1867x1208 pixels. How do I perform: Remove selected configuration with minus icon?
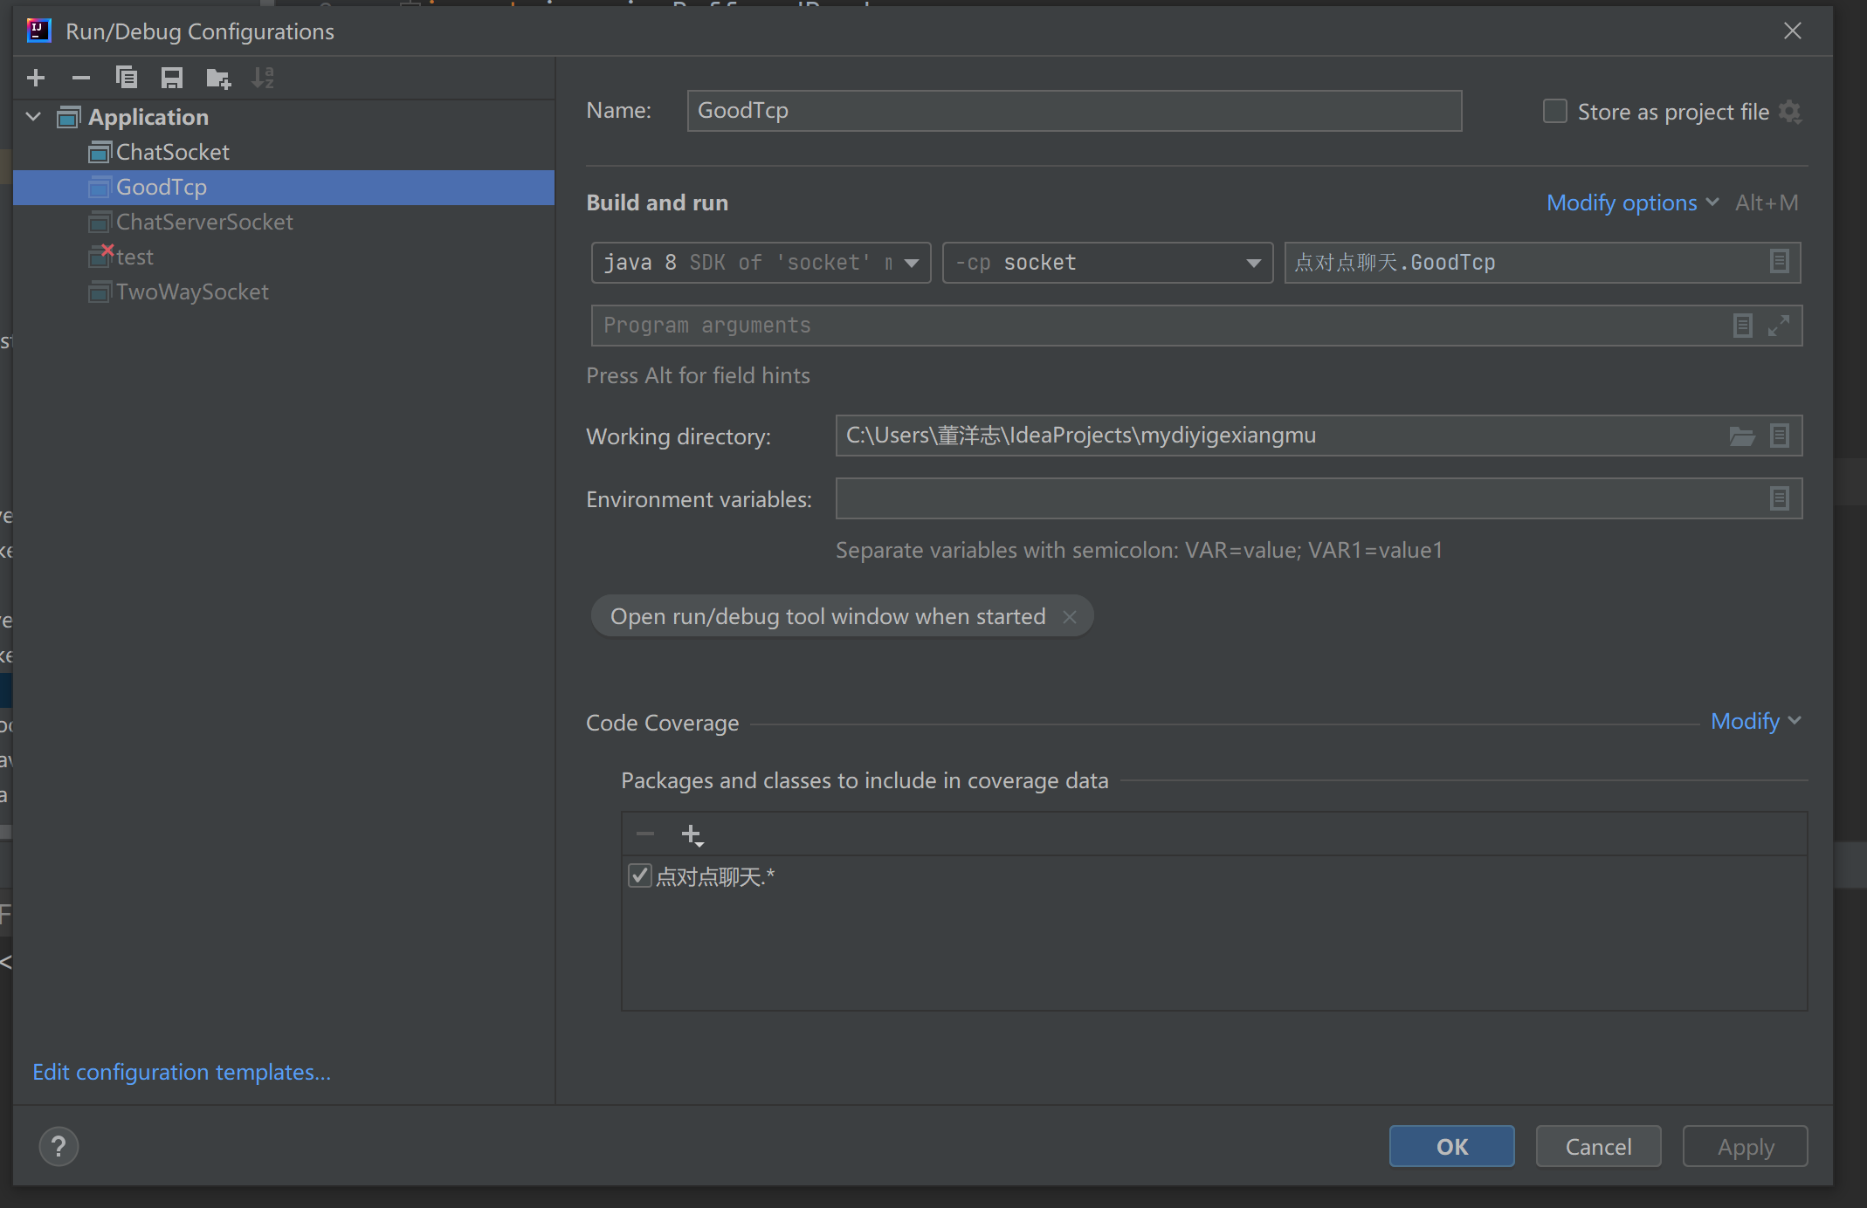click(81, 78)
